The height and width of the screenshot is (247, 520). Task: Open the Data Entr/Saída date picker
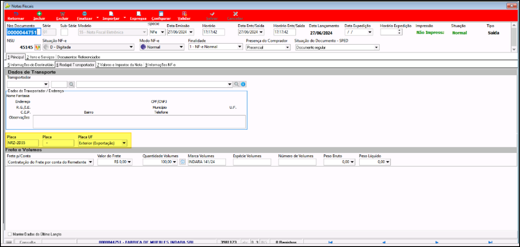[x=262, y=32]
